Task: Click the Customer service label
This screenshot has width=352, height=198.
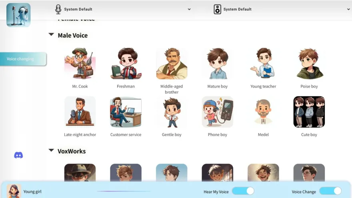Action: point(126,134)
